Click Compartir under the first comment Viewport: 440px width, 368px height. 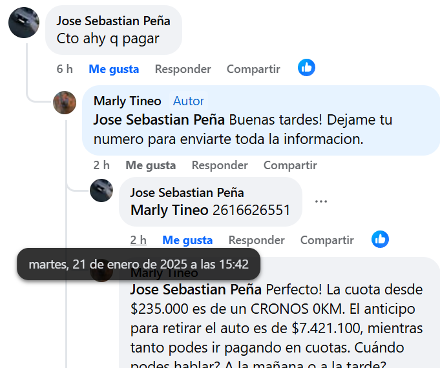253,69
